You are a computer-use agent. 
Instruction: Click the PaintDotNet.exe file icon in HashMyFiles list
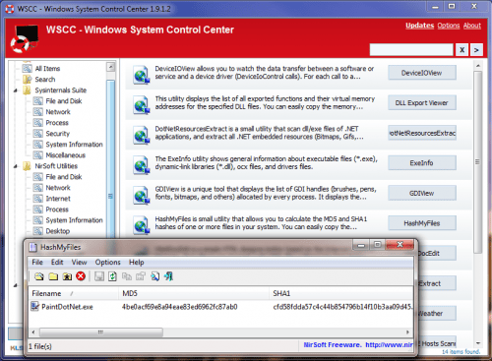(34, 307)
